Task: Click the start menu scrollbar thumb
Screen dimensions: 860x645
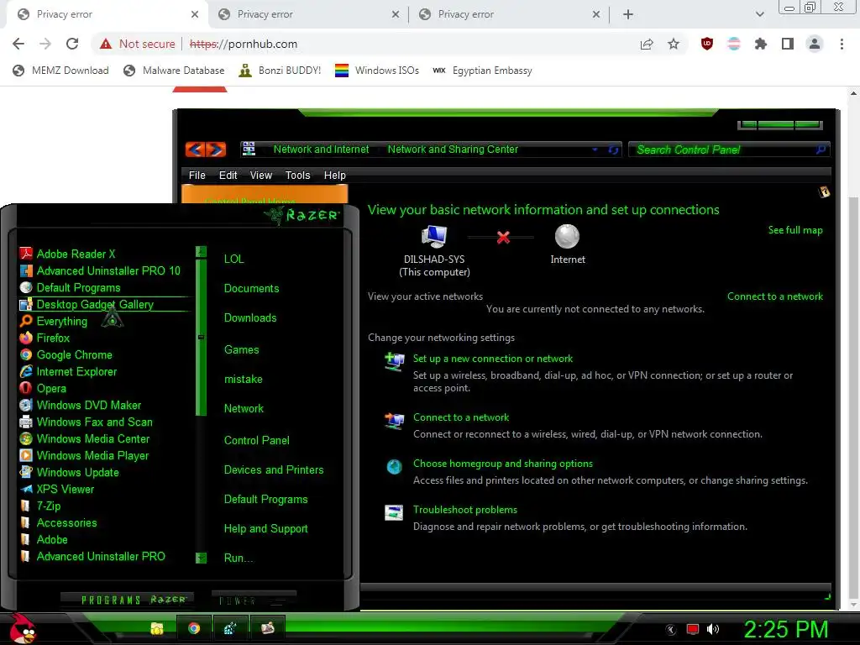Action: [201, 337]
